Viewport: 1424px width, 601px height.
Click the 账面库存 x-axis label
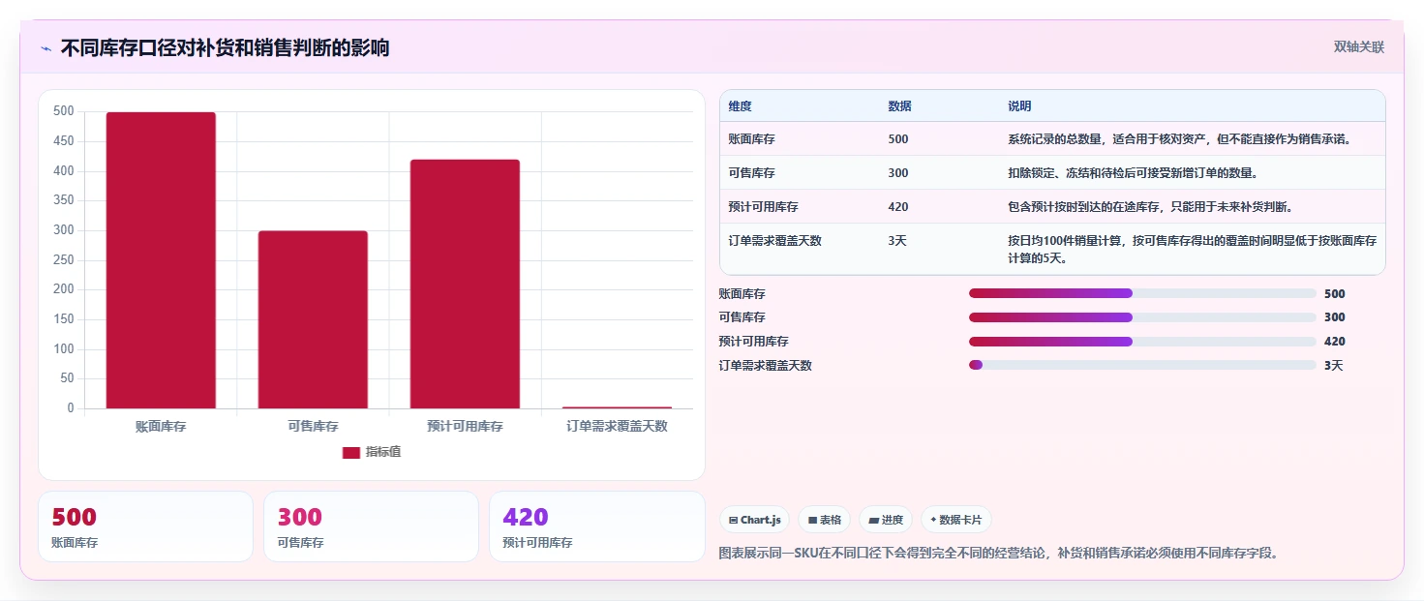click(x=161, y=426)
